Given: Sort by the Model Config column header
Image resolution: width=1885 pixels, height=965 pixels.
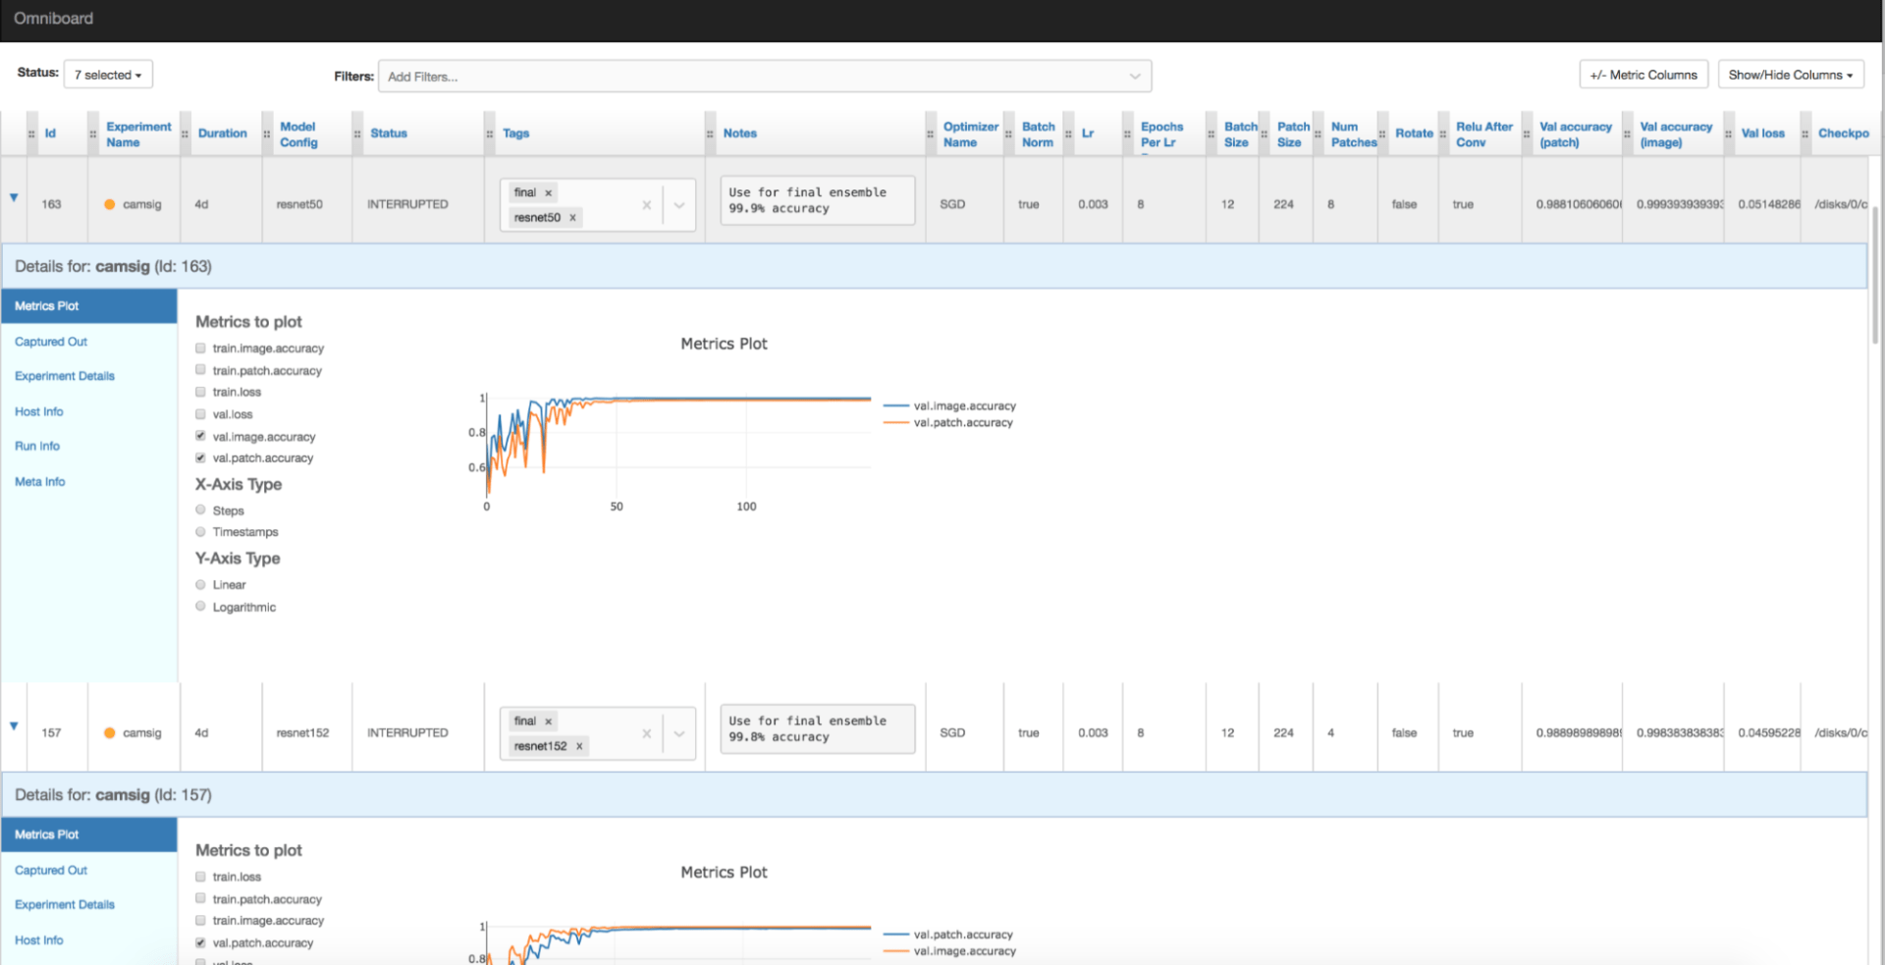Looking at the screenshot, I should point(298,134).
